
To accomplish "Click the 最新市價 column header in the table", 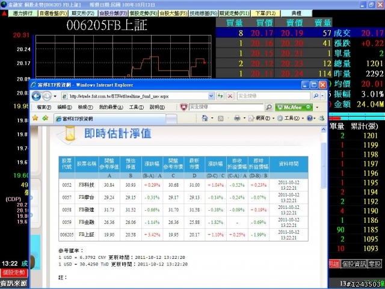I will [x=194, y=164].
